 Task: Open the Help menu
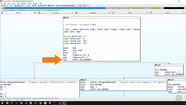[40, 3]
